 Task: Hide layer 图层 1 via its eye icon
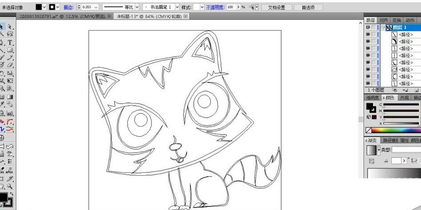368,27
